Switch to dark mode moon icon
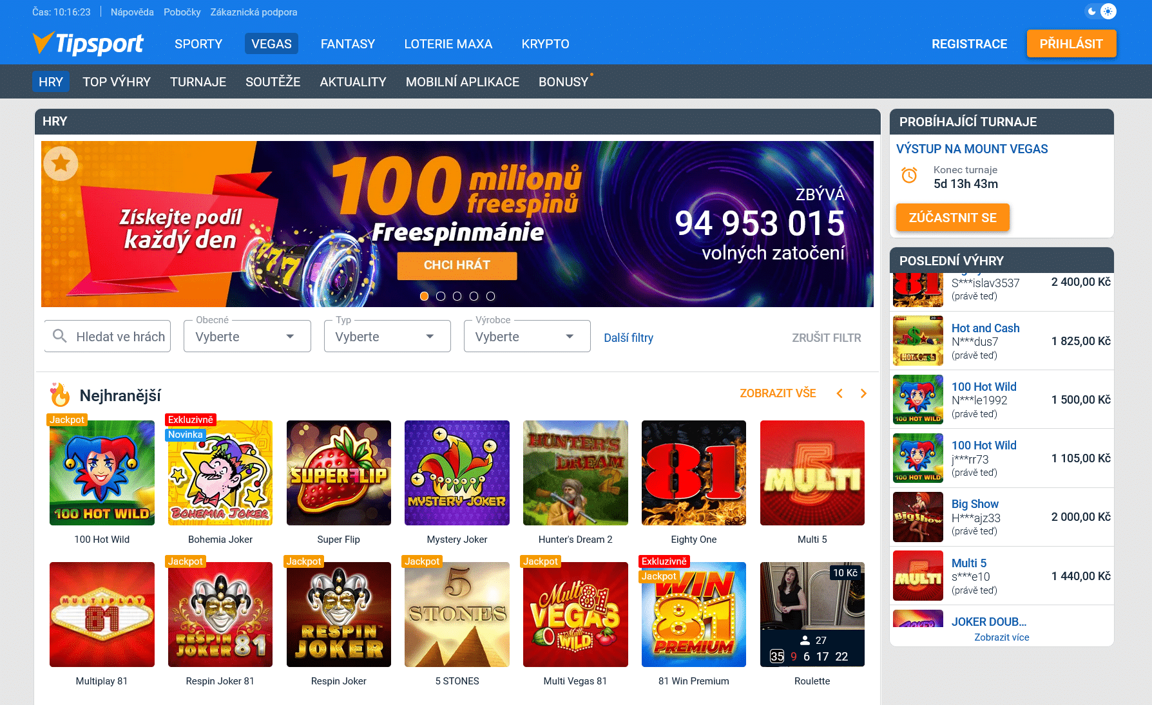 [x=1091, y=11]
